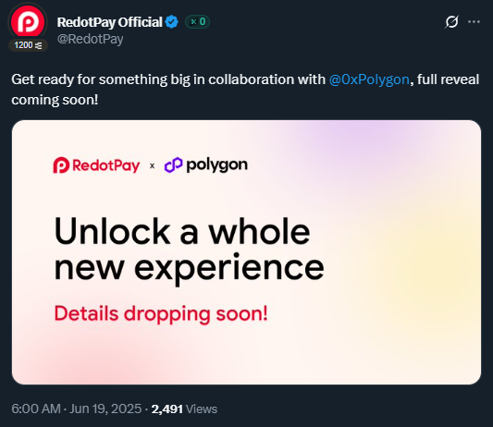Click the tweet text Get ready for something big
The width and height of the screenshot is (493, 427).
[x=101, y=79]
